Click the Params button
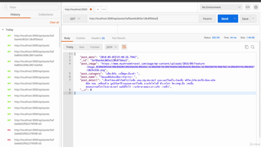Image resolution: width=261 pixels, height=147 pixels. tap(207, 19)
